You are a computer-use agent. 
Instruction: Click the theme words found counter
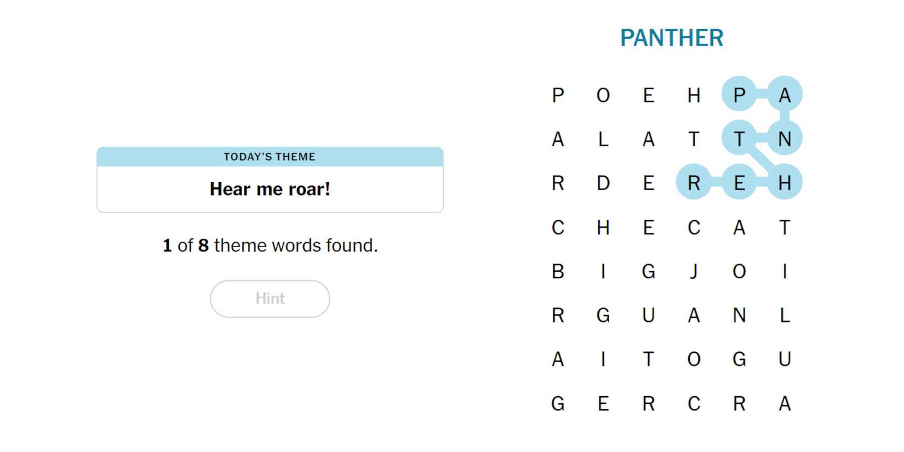pyautogui.click(x=270, y=245)
